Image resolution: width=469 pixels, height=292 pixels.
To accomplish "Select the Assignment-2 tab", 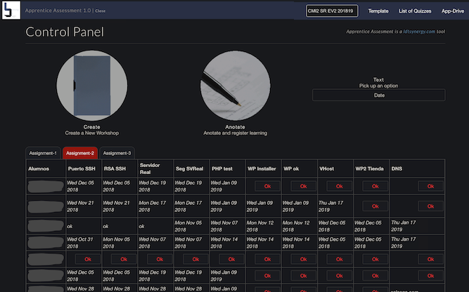I will (79, 152).
